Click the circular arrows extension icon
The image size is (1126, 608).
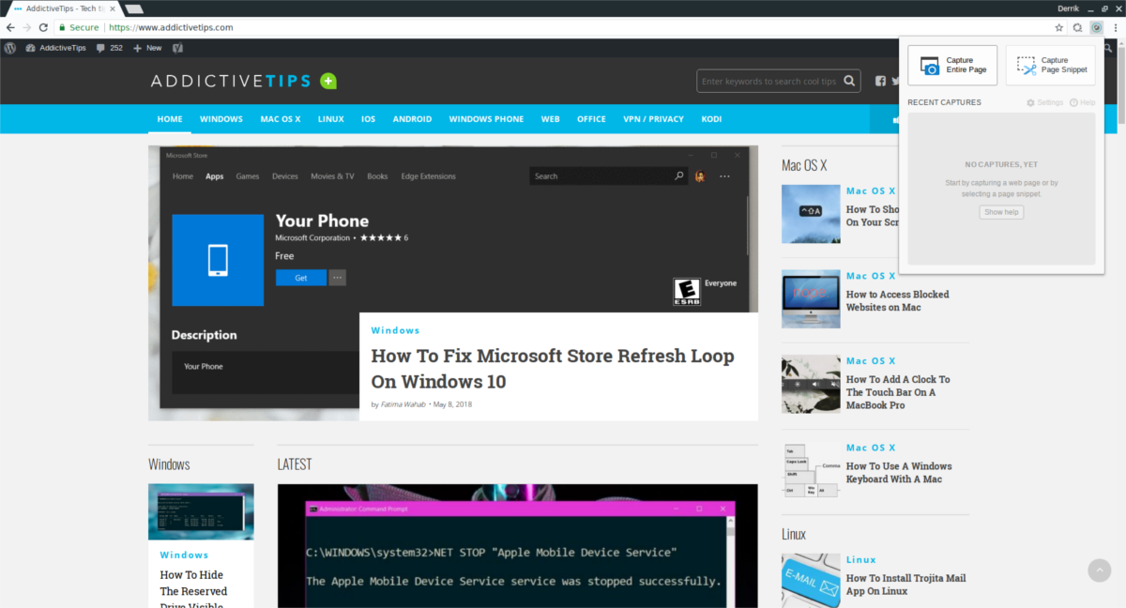pos(1078,27)
